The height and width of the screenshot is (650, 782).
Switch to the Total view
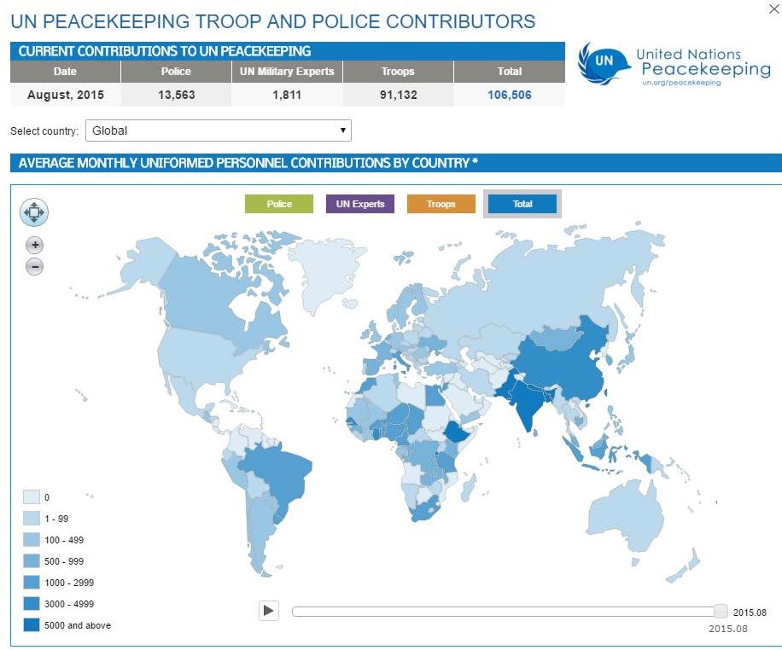[522, 204]
